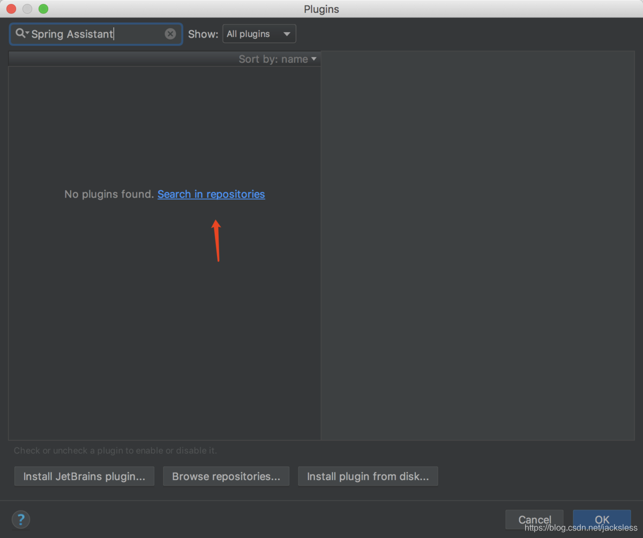Open the Show All plugins dropdown
This screenshot has width=643, height=538.
tap(259, 34)
